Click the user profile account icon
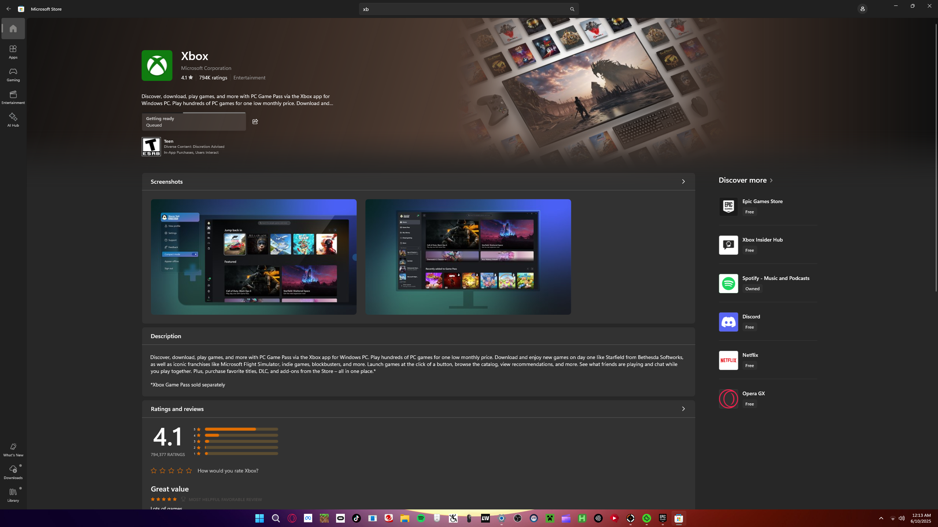Screen dimensions: 938x527 point(862,9)
